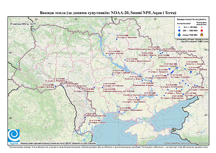Click the 9,33 MW marker near Chernihiv region
The image size is (216, 153).
coord(117,39)
